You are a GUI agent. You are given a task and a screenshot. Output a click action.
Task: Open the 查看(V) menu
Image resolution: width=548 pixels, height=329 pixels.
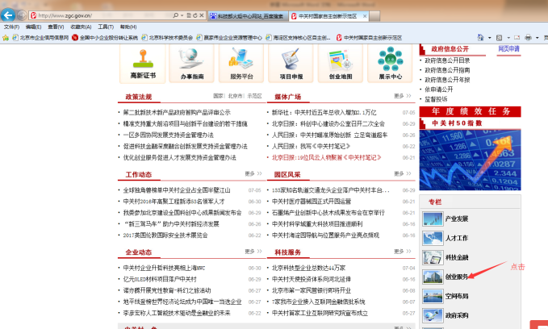pos(56,27)
